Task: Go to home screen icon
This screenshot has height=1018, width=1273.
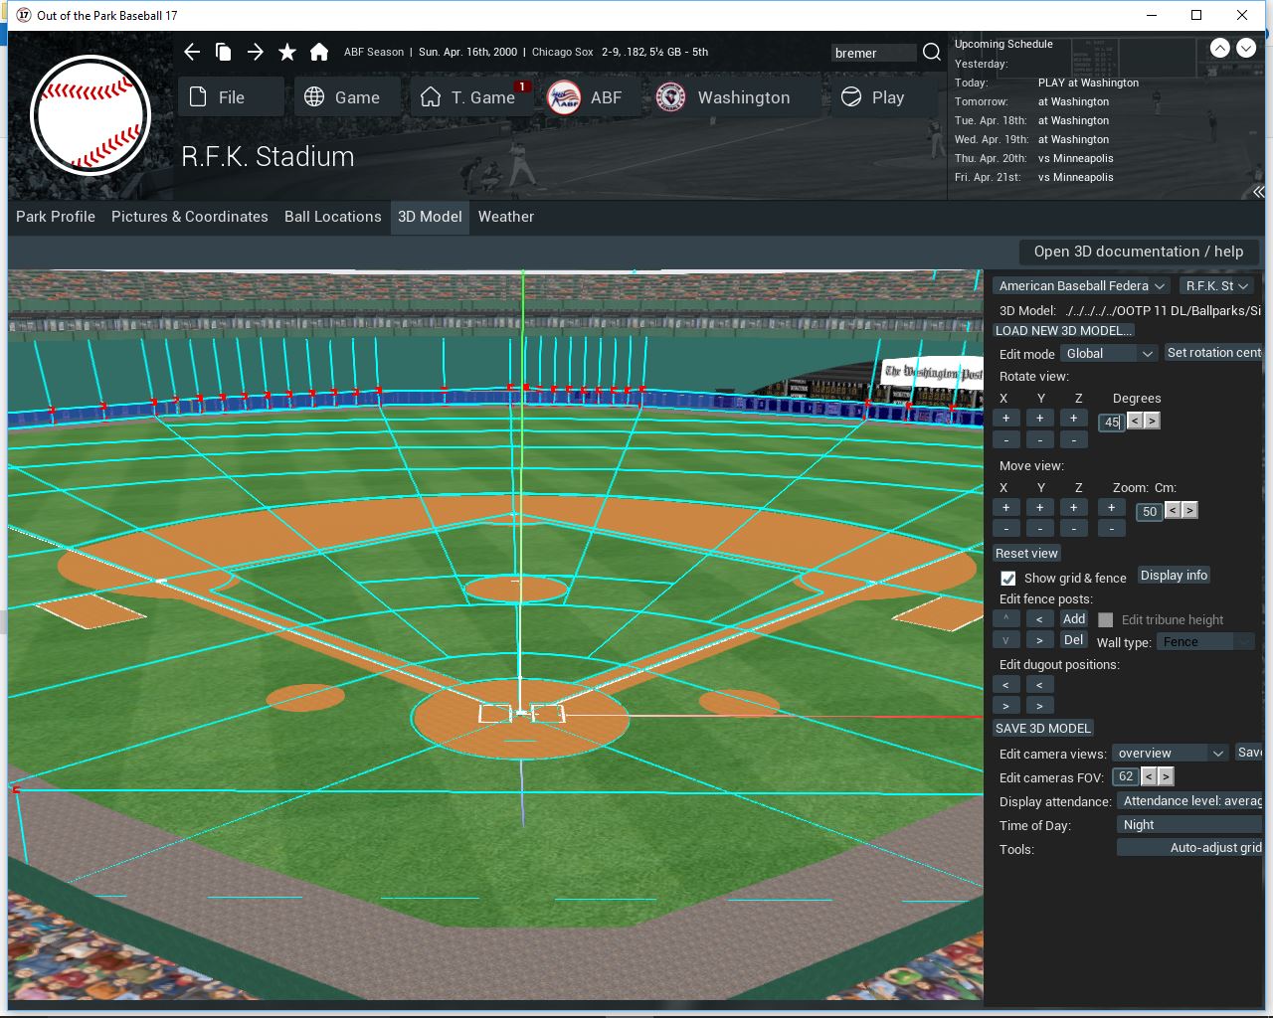Action: 319,52
